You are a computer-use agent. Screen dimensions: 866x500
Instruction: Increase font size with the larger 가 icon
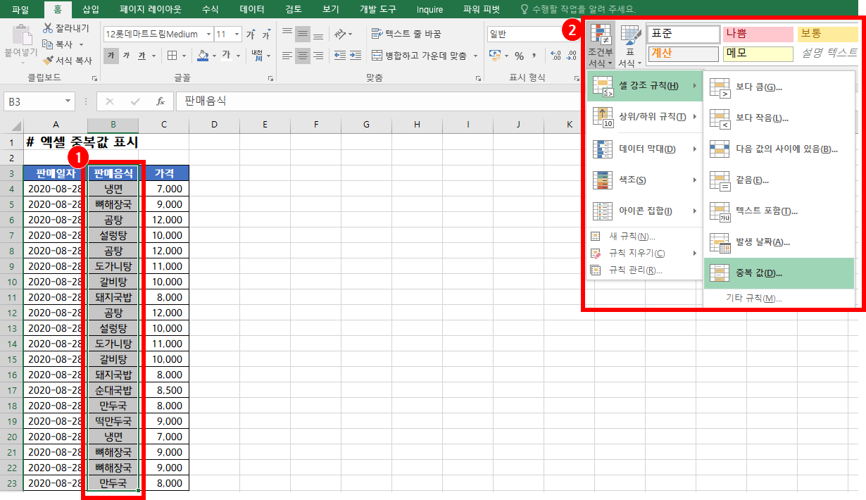[251, 34]
